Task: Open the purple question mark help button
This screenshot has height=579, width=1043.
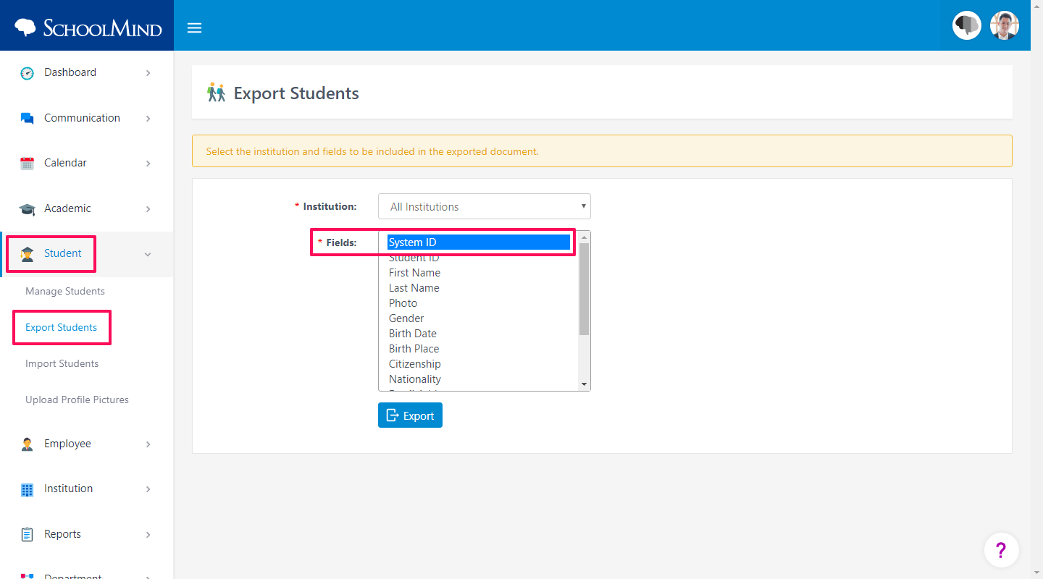Action: [x=1001, y=551]
